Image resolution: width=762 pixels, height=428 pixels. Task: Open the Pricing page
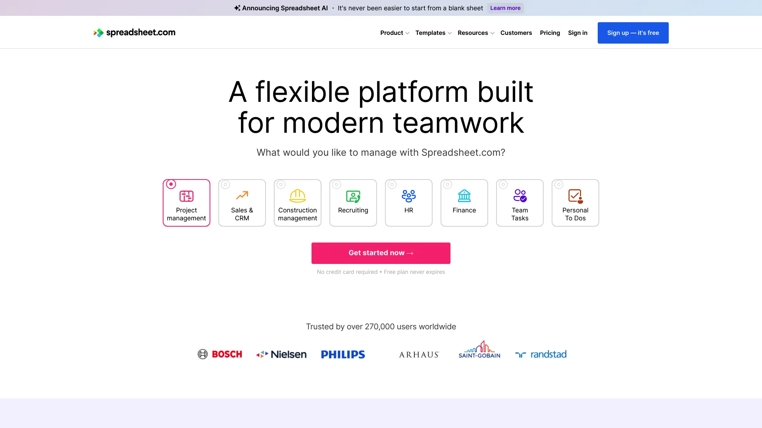[550, 33]
